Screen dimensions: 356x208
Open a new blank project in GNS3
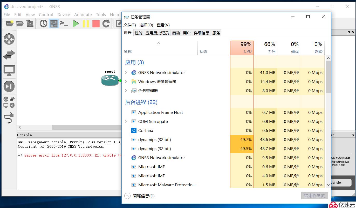[10, 24]
